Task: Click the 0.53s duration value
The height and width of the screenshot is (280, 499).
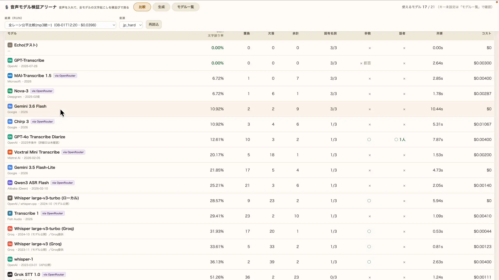Action: [x=438, y=232]
